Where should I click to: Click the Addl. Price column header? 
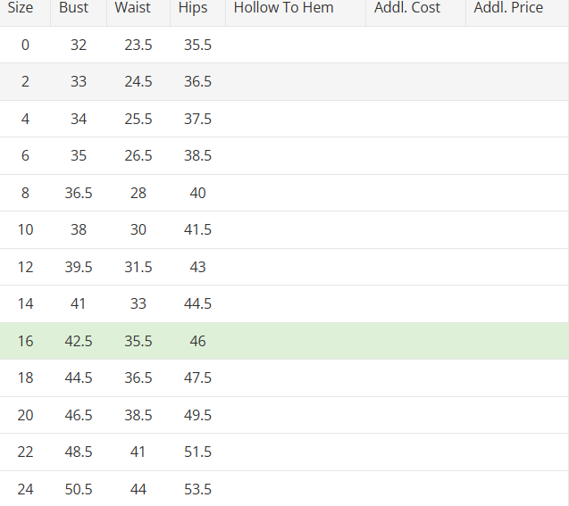click(x=508, y=8)
